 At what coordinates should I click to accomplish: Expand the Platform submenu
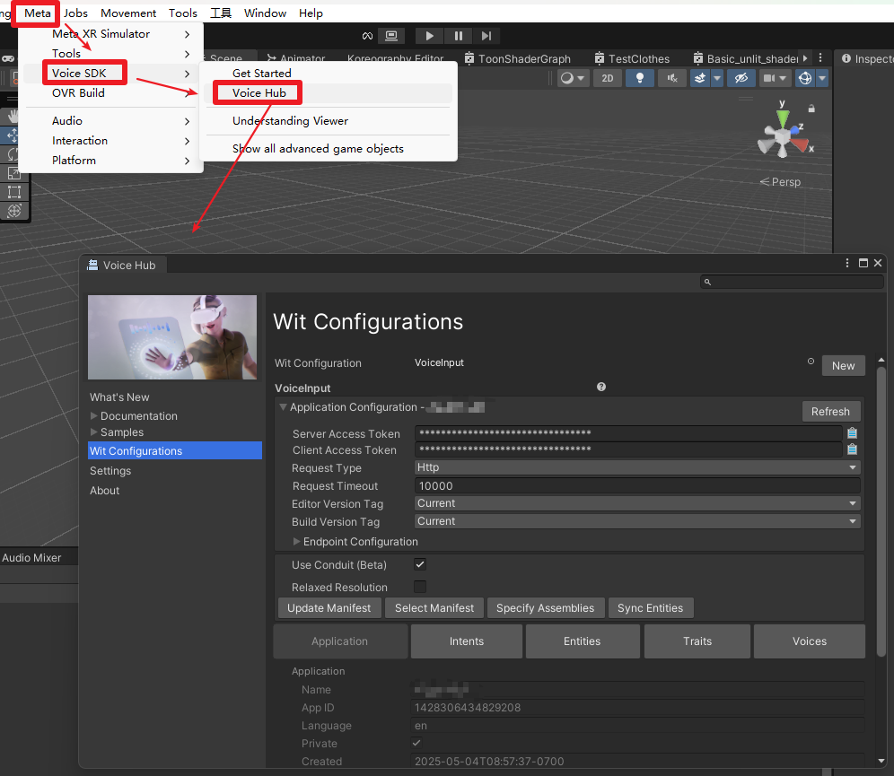click(x=110, y=161)
